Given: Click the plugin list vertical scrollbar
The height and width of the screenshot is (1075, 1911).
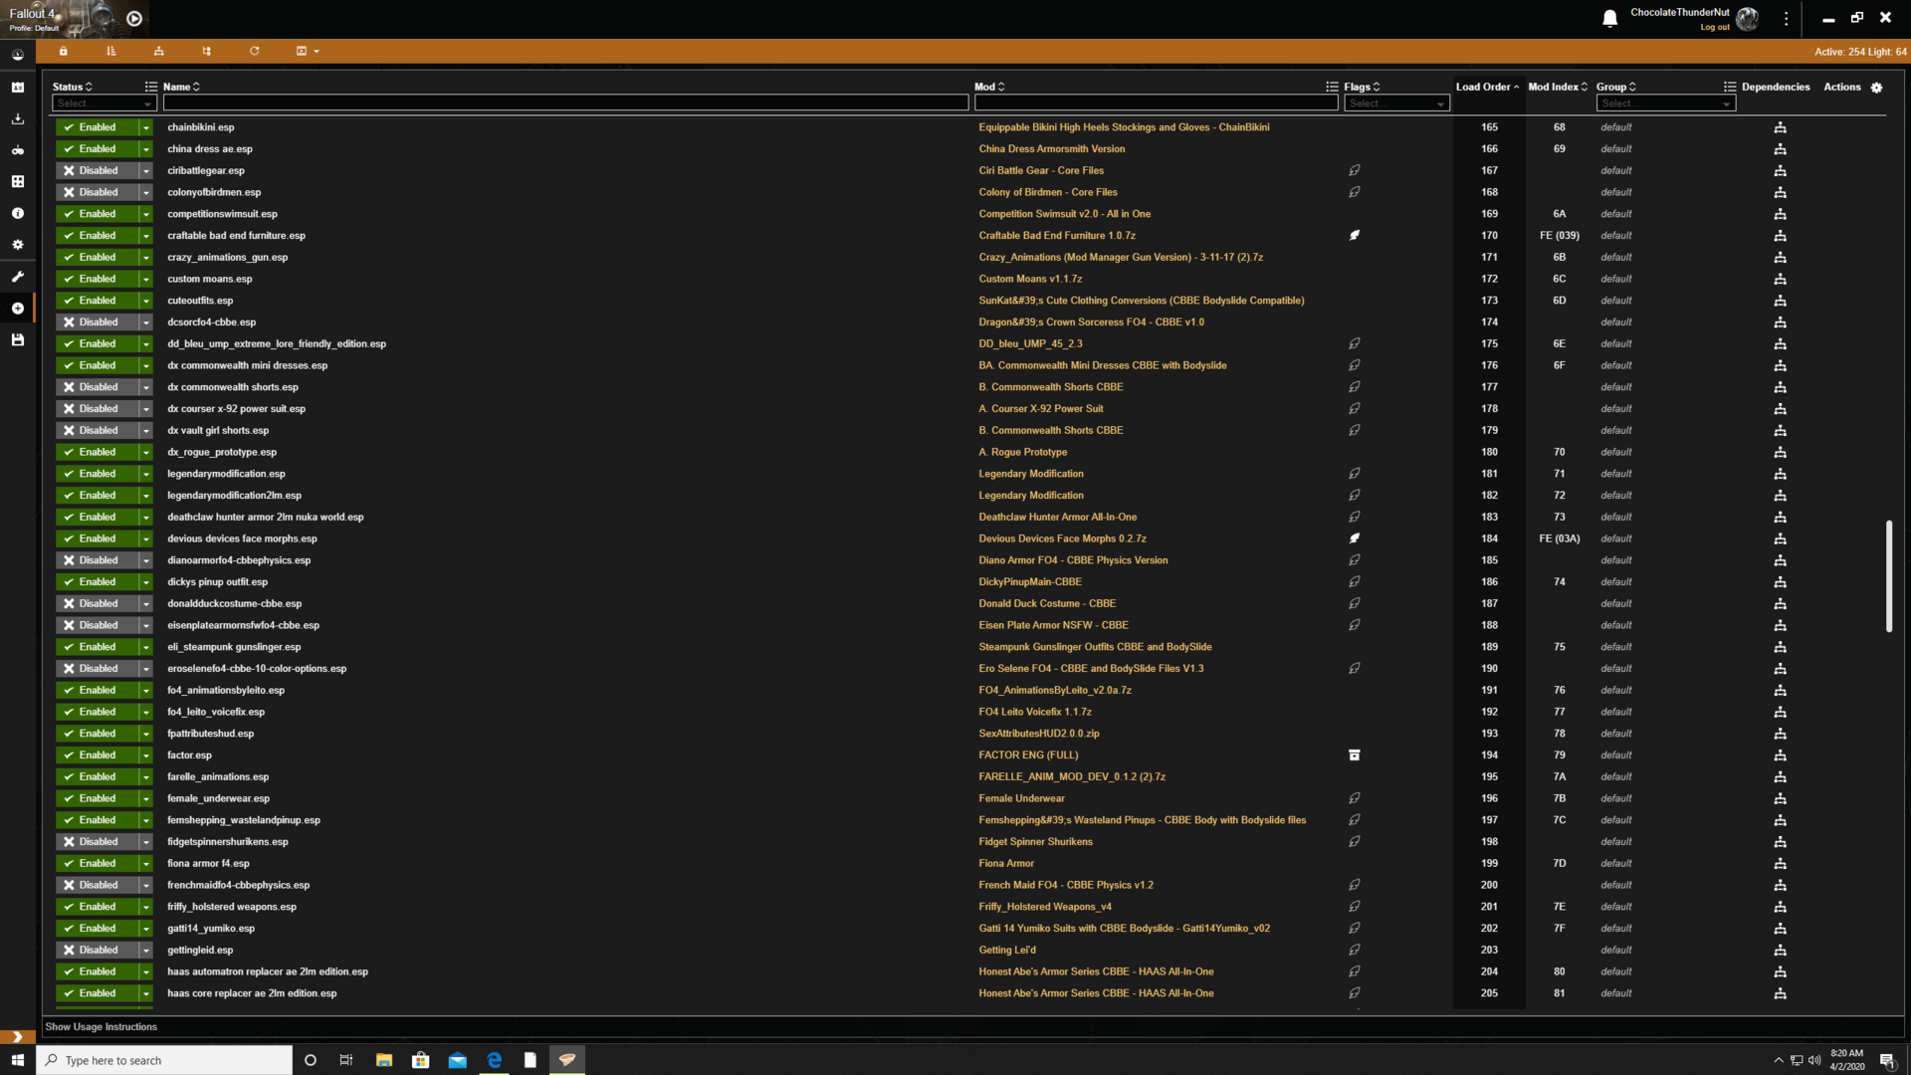Looking at the screenshot, I should click(x=1888, y=575).
